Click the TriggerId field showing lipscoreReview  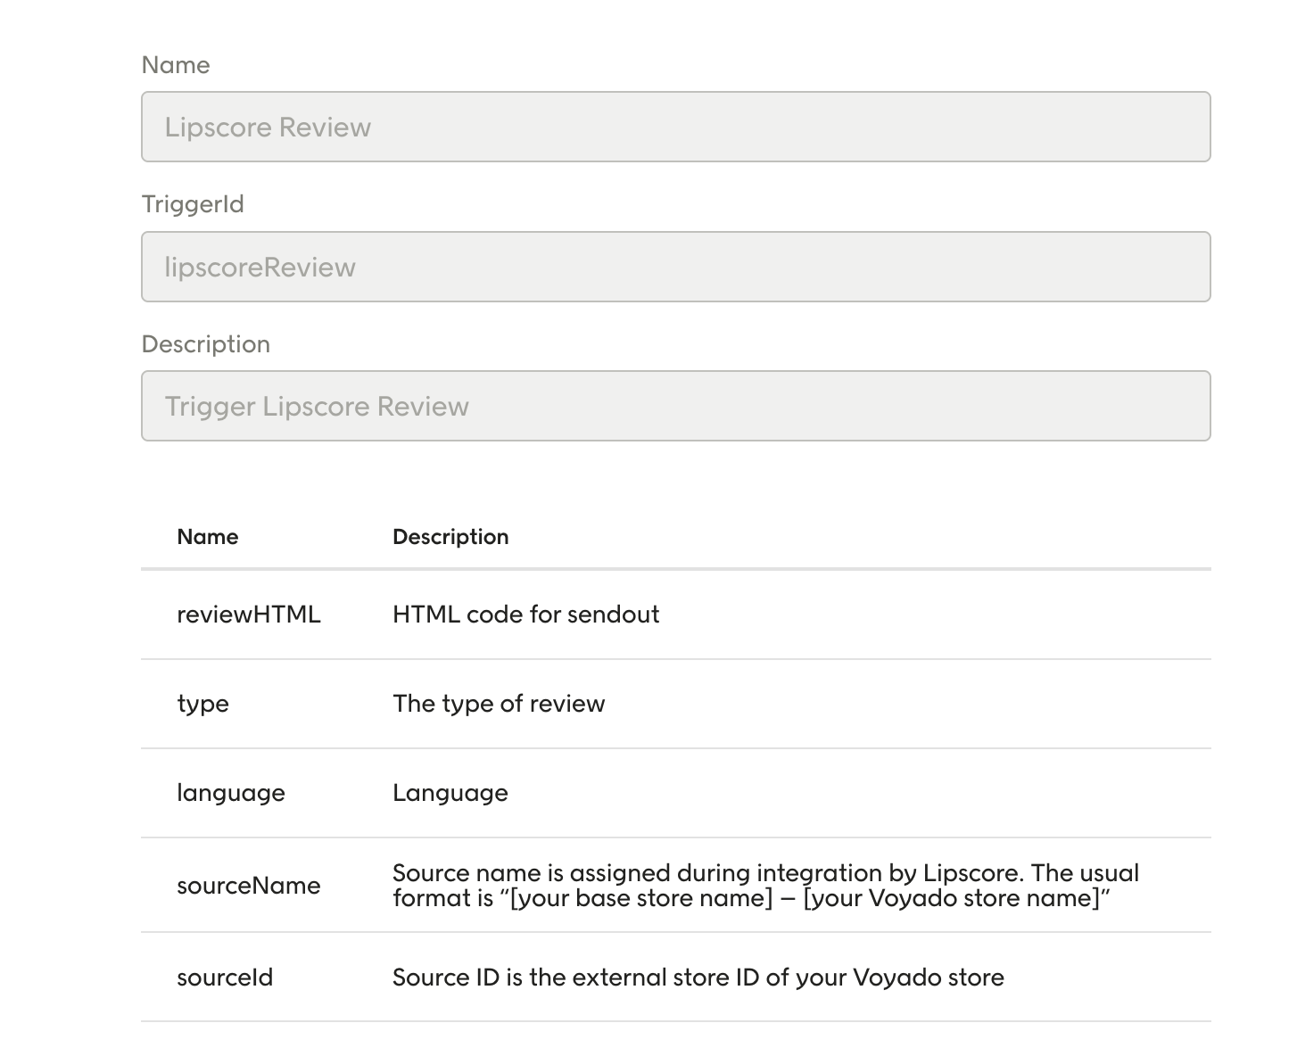pyautogui.click(x=675, y=267)
